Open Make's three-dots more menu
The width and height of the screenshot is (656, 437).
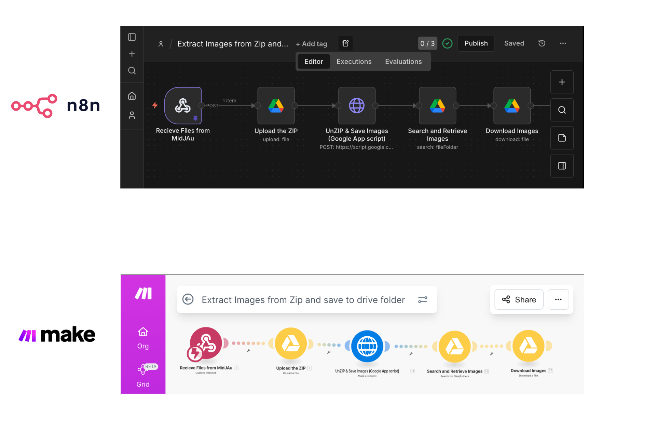[x=558, y=299]
